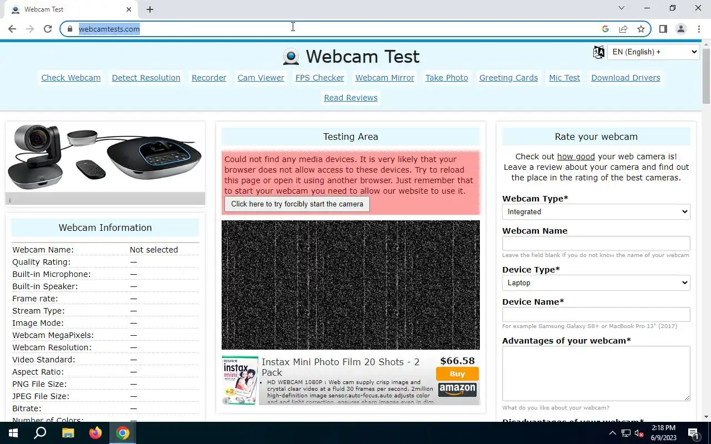The height and width of the screenshot is (444, 711).
Task: Click the orange Buy button
Action: [457, 374]
